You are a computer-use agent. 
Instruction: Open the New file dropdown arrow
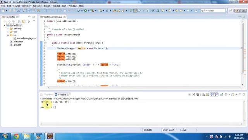click(7, 10)
